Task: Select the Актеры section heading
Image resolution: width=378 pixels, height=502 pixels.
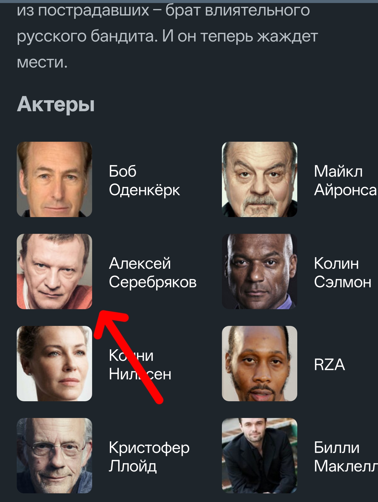Action: [56, 105]
